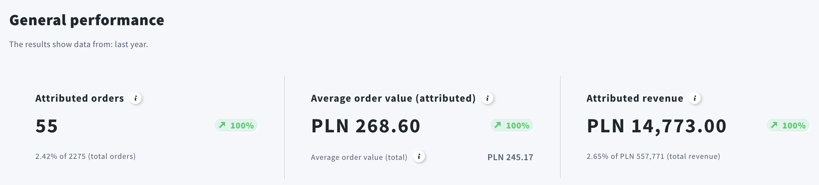Image resolution: width=819 pixels, height=185 pixels.
Task: Select the Attributed orders label
Action: click(x=79, y=98)
